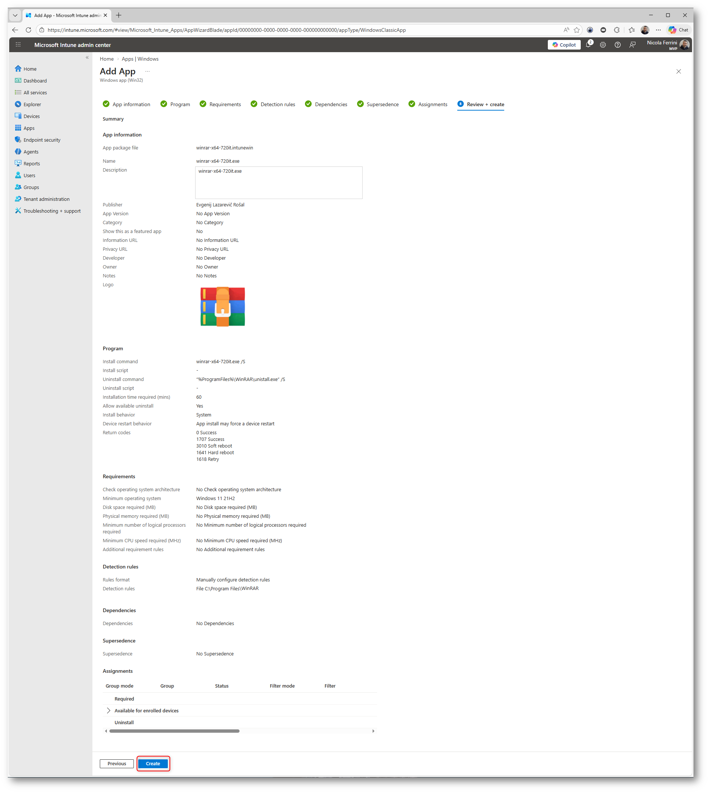Image resolution: width=709 pixels, height=793 pixels.
Task: Open Copilot in the Intune header
Action: pyautogui.click(x=564, y=45)
